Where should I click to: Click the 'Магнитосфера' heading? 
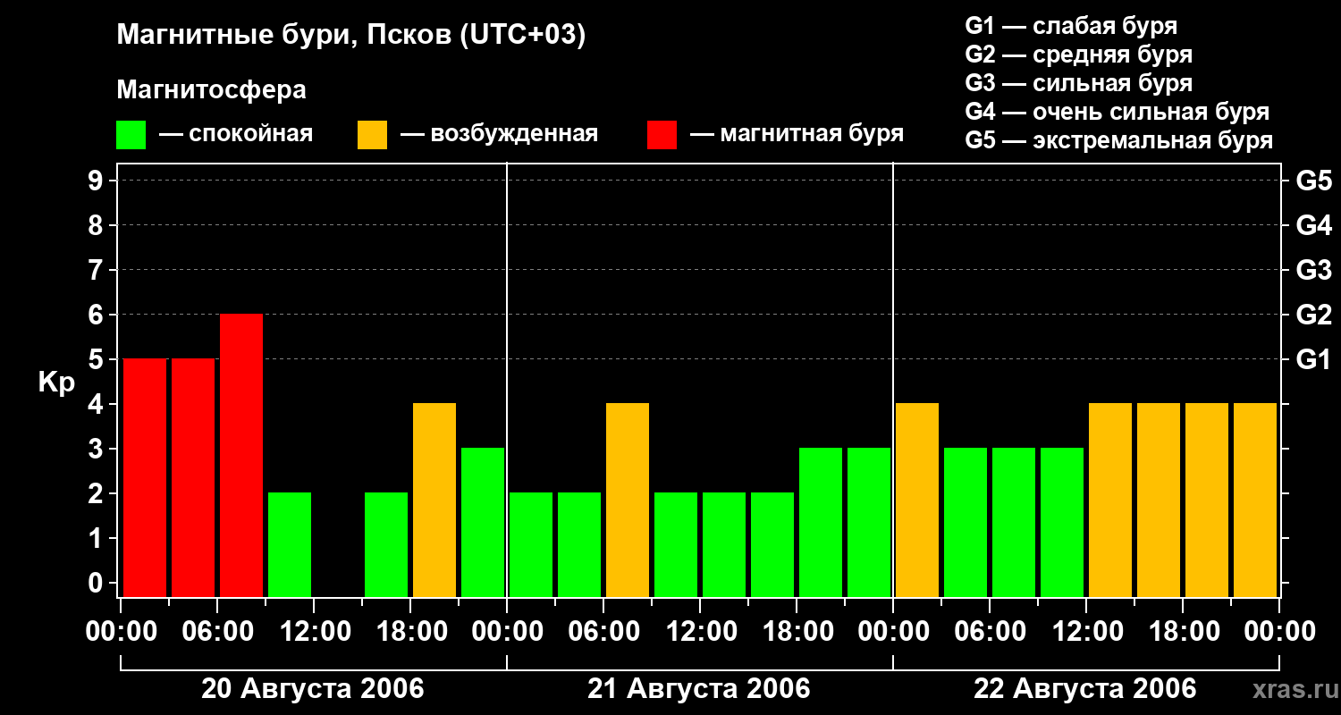tap(211, 90)
